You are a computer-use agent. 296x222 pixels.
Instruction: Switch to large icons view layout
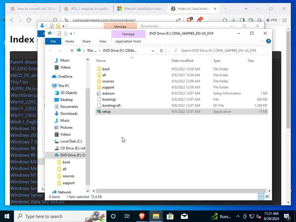pyautogui.click(x=267, y=197)
